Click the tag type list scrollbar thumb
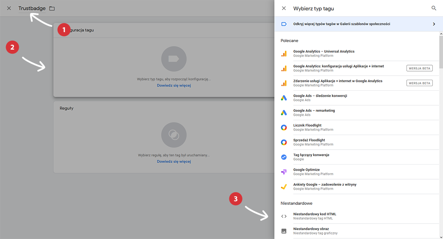 coord(441,52)
